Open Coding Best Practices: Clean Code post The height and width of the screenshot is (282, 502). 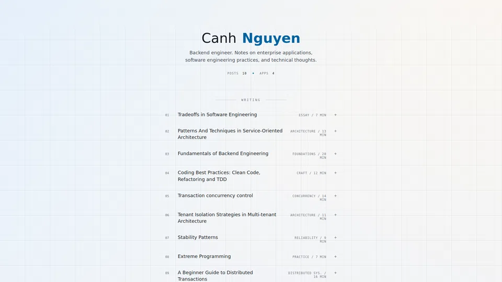tap(219, 176)
